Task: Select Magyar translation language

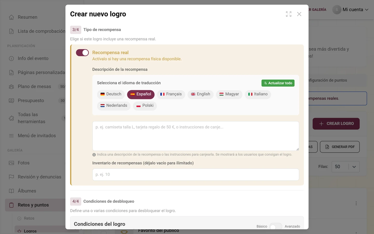Action: (x=229, y=94)
